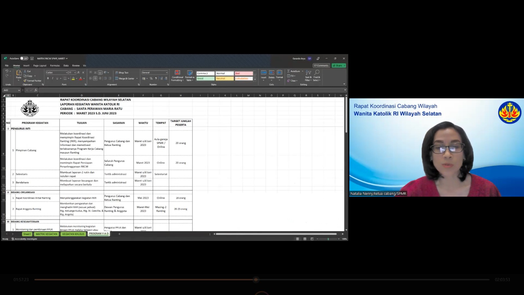Screen dimensions: 524x295
Task: Click the Find & Select magnifier
Action: coord(317,73)
